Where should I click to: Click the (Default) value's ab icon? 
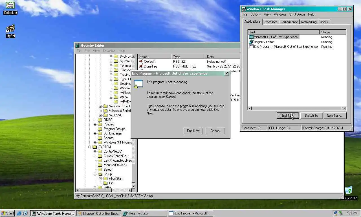[x=141, y=62]
